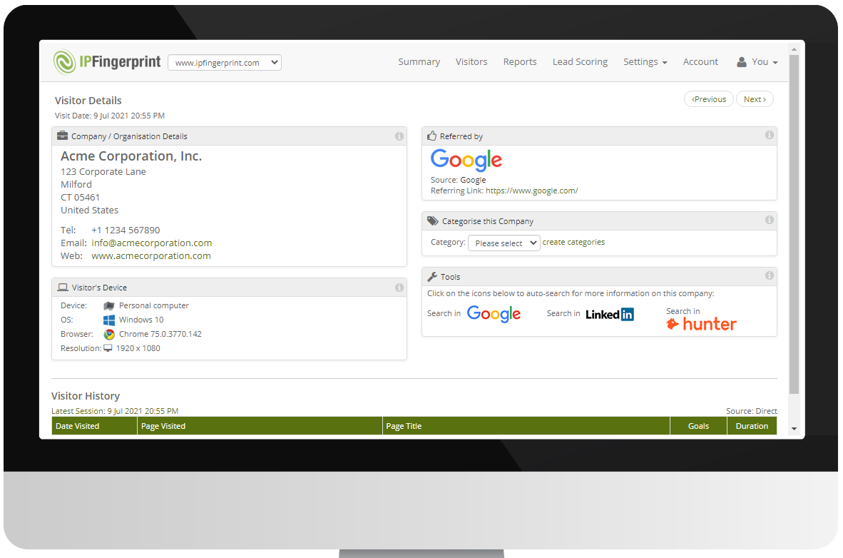
Task: Click the create categories link
Action: coord(573,242)
